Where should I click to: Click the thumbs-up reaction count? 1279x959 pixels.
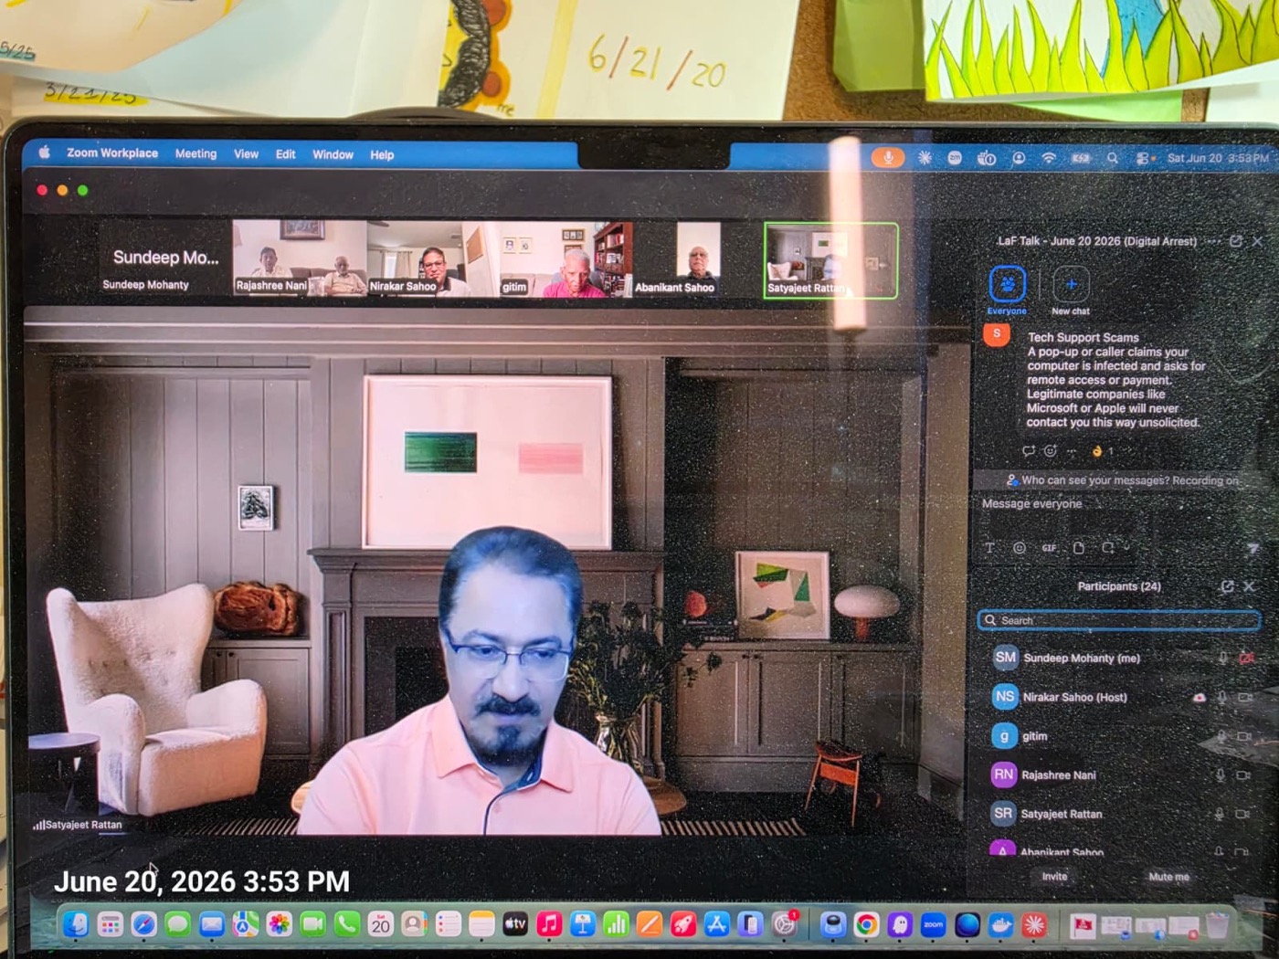pyautogui.click(x=1103, y=451)
